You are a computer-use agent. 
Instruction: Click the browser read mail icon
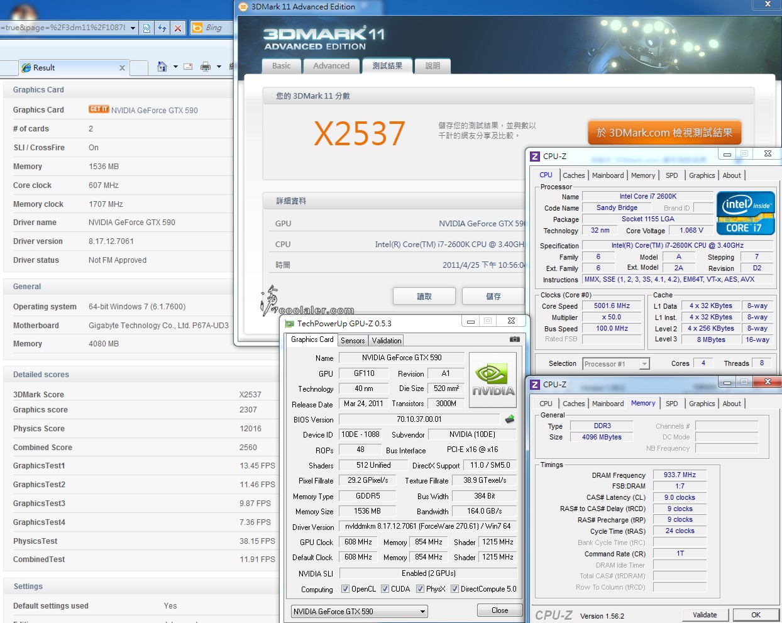tap(188, 67)
